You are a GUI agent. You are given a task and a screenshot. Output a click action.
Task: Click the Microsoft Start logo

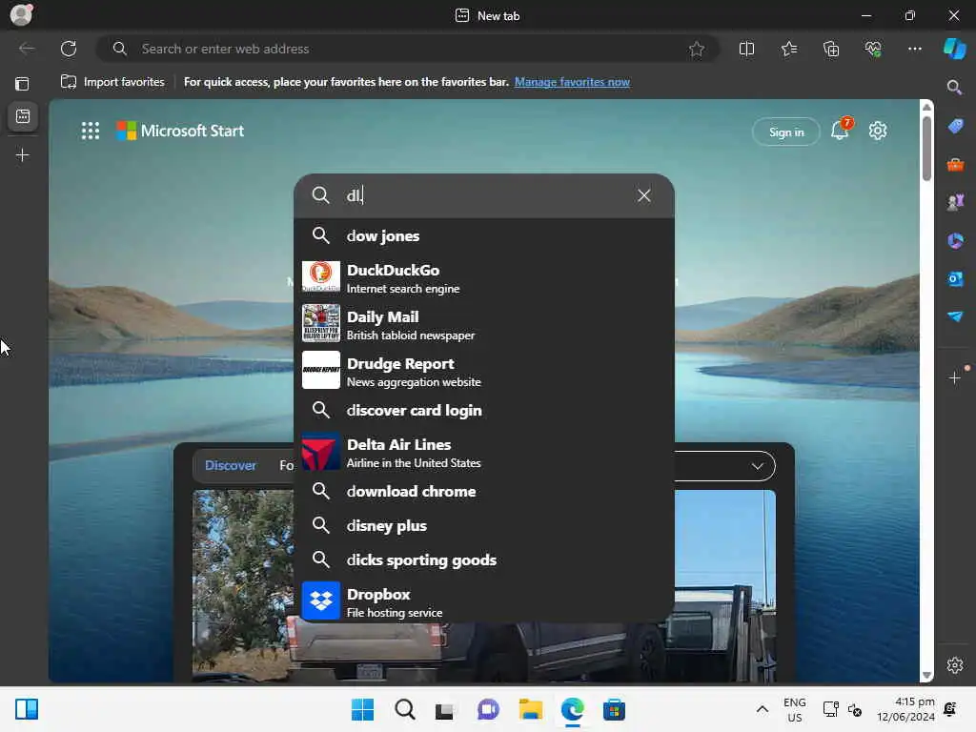tap(180, 131)
